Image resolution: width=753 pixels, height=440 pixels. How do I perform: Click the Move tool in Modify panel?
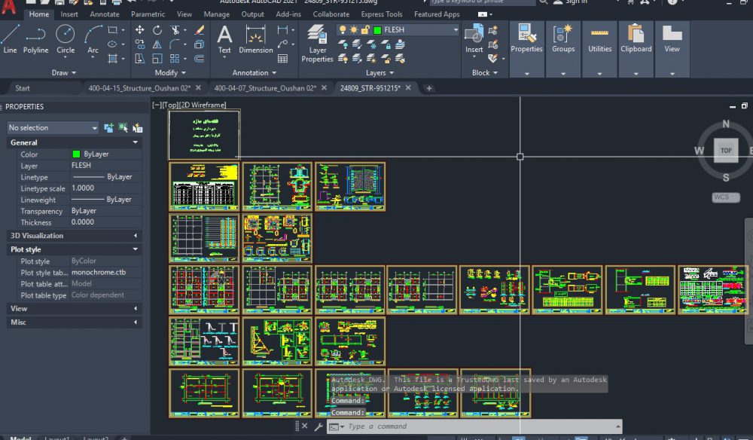[x=139, y=30]
